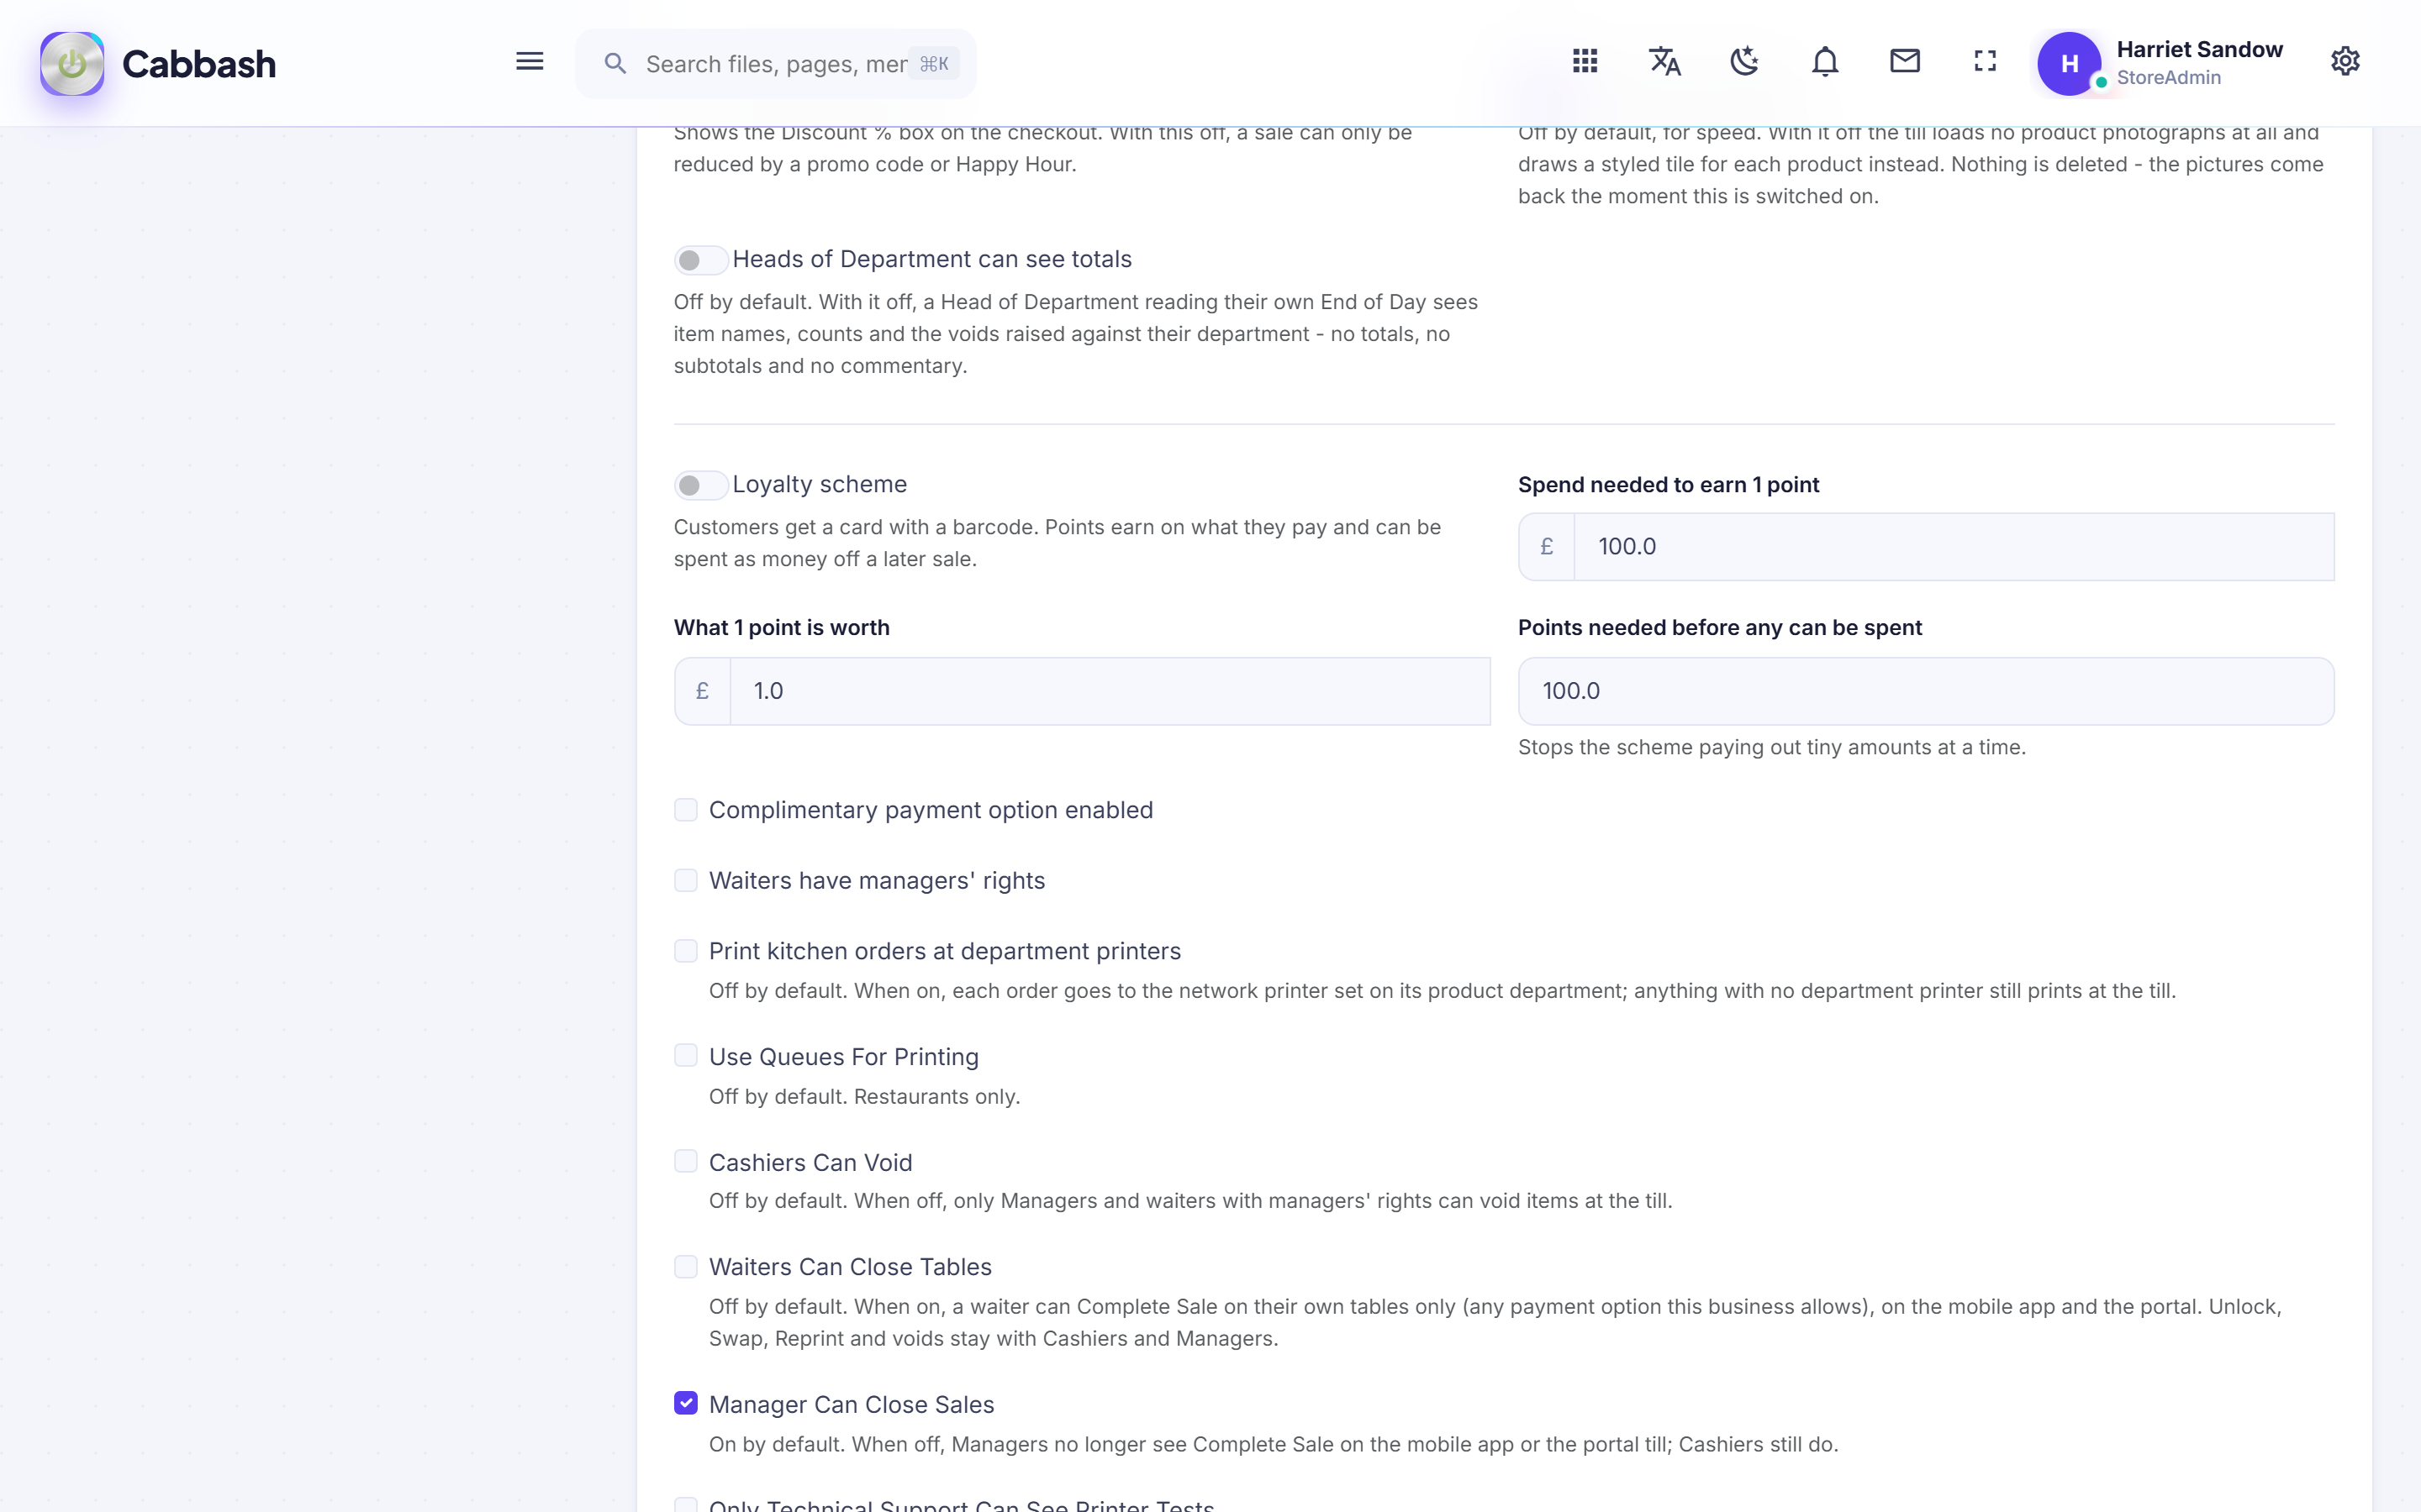Check Use Queues For Printing
The width and height of the screenshot is (2421, 1512).
685,1055
